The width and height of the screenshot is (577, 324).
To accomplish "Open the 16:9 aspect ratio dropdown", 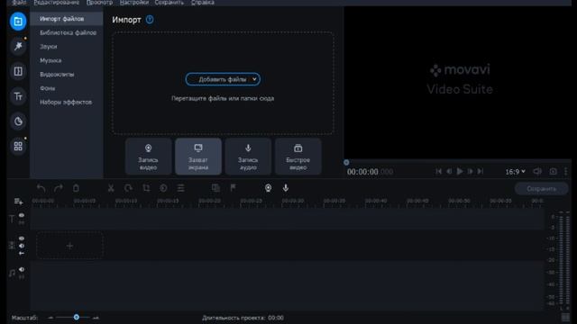I will click(x=515, y=172).
